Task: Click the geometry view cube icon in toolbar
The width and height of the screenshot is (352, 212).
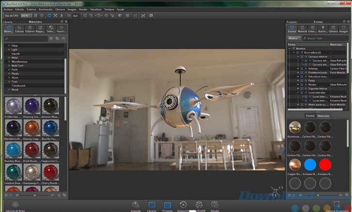Action: pyautogui.click(x=120, y=15)
